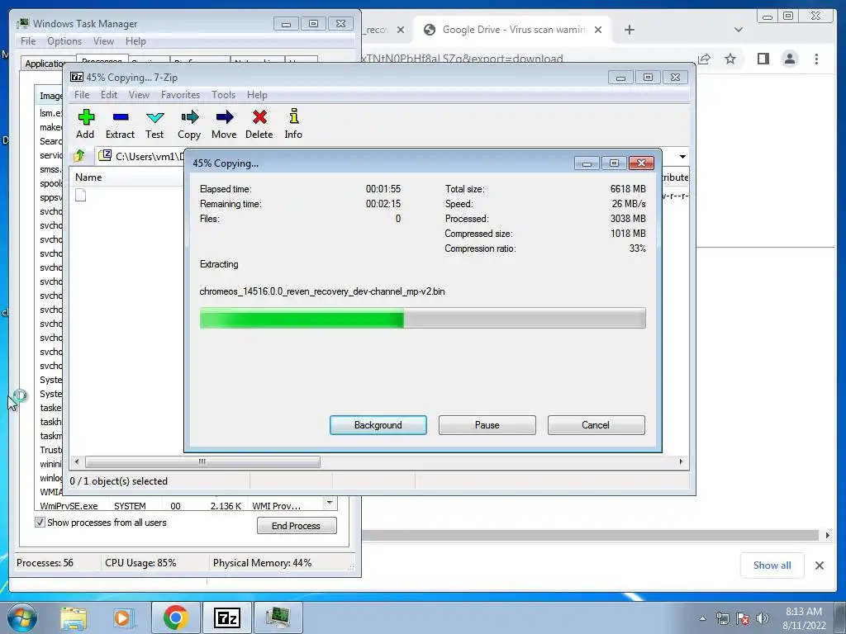Click End Process button
The width and height of the screenshot is (846, 634).
(297, 526)
